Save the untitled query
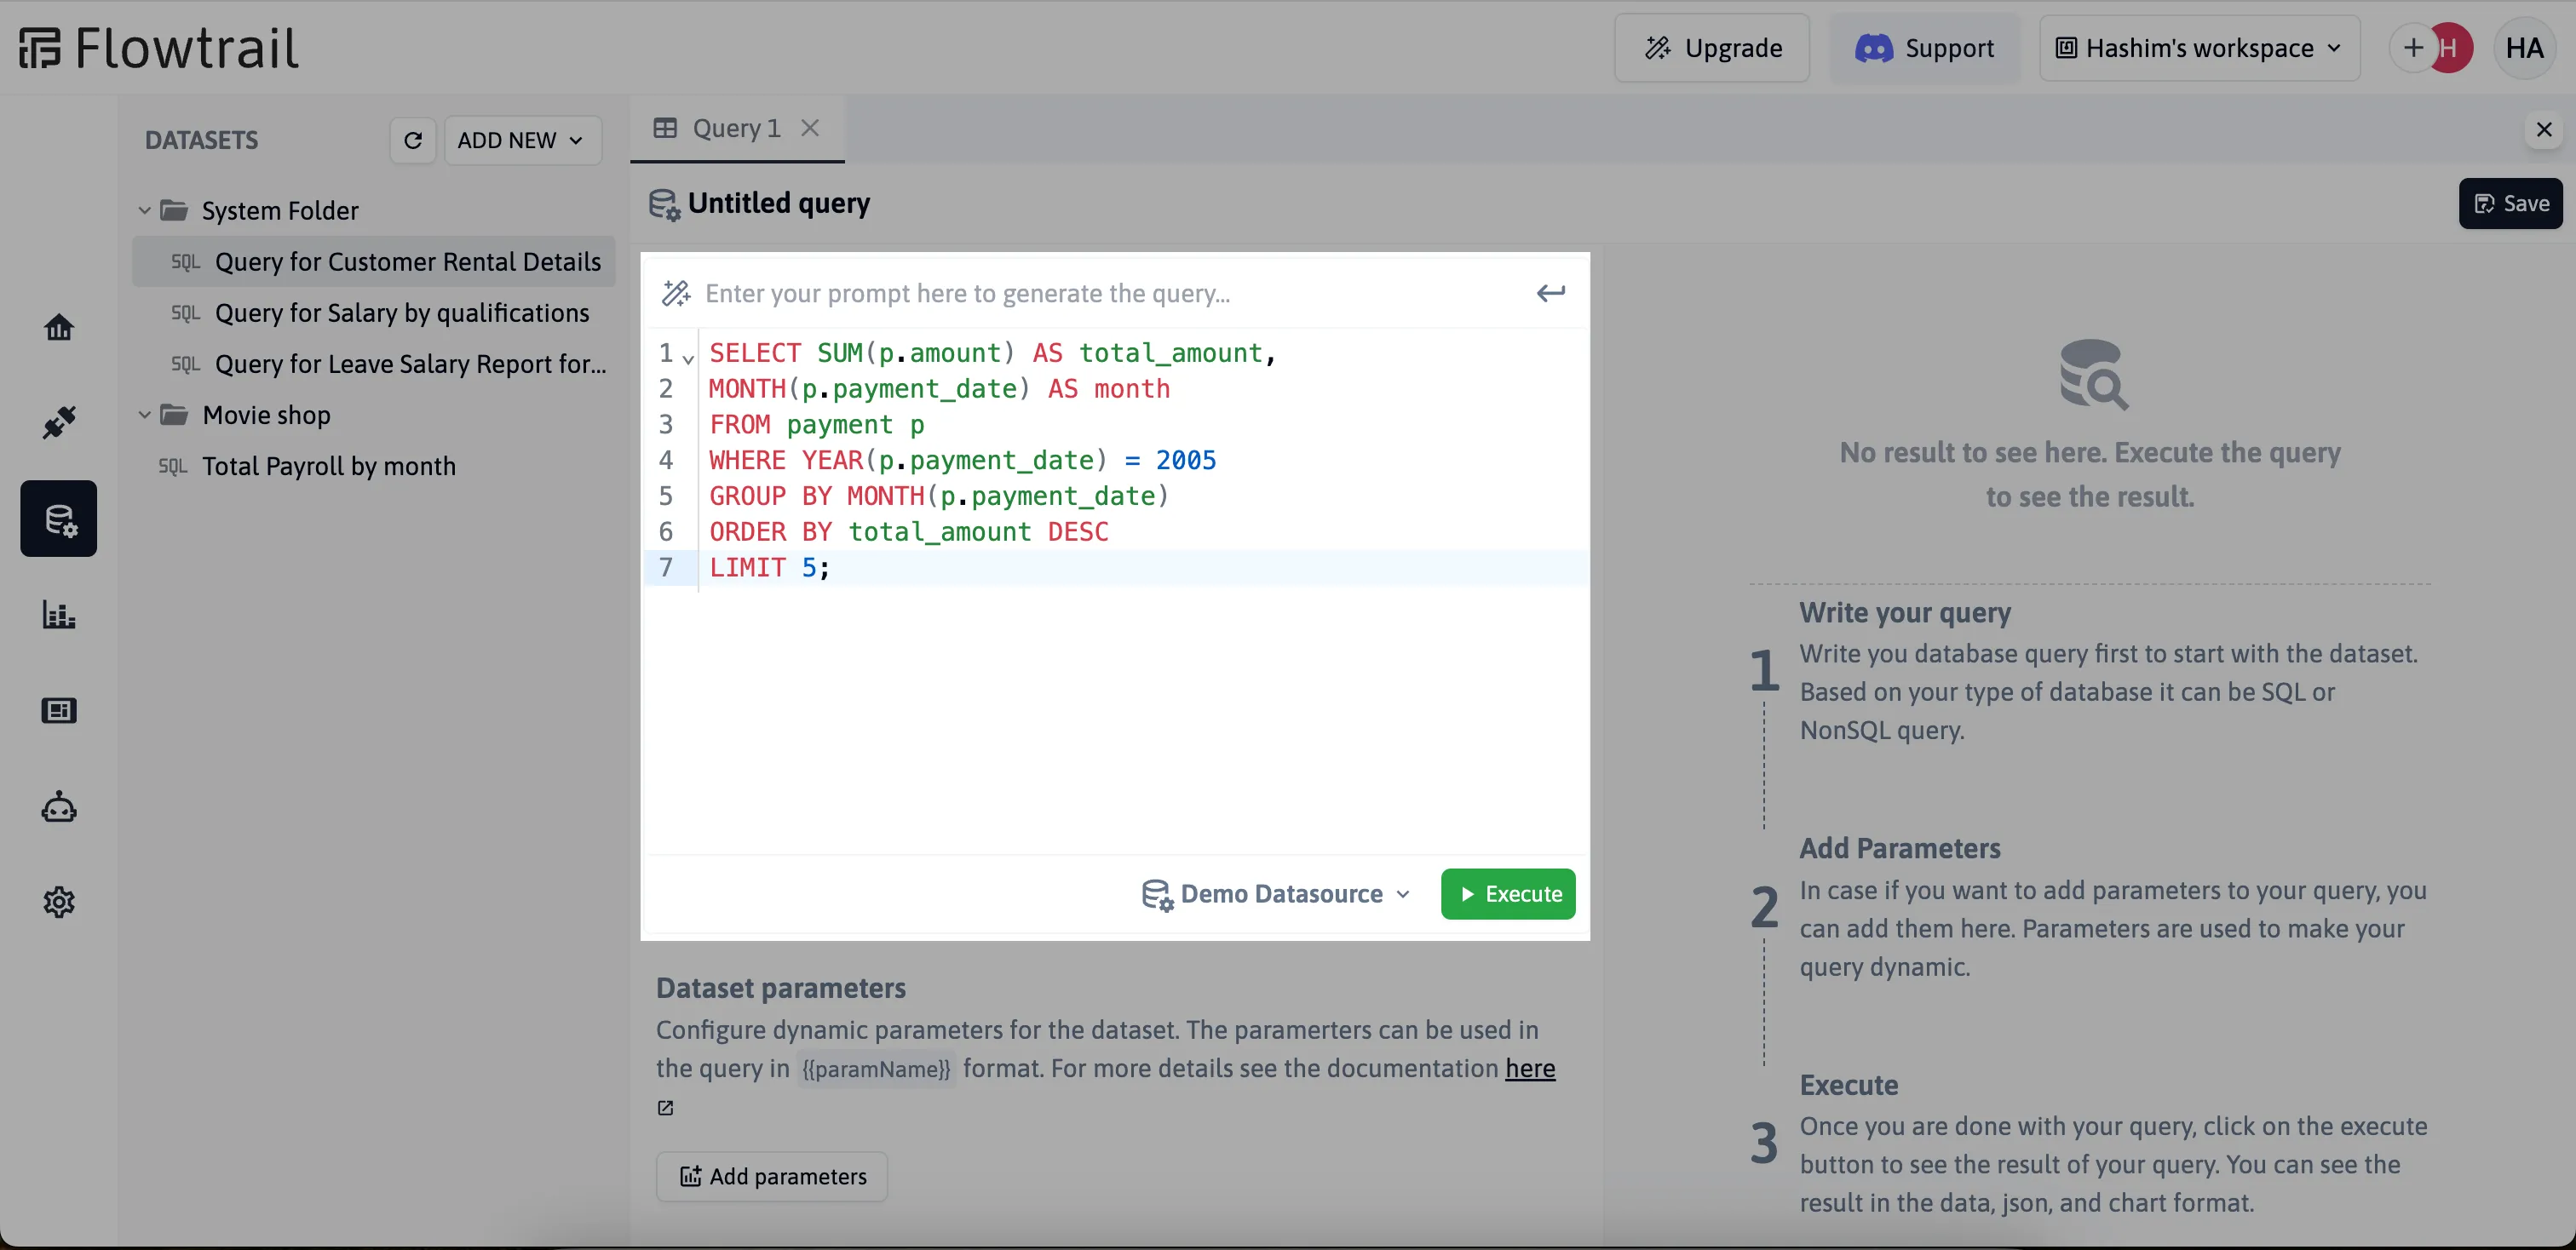The image size is (2576, 1250). coord(2510,203)
